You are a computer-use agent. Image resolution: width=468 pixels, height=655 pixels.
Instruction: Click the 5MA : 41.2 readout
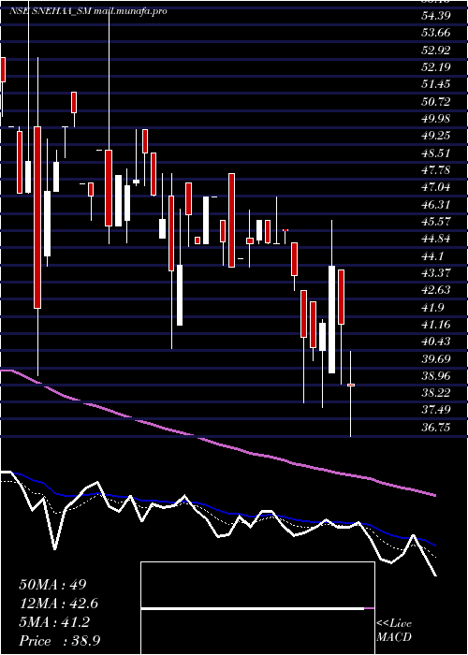point(54,622)
